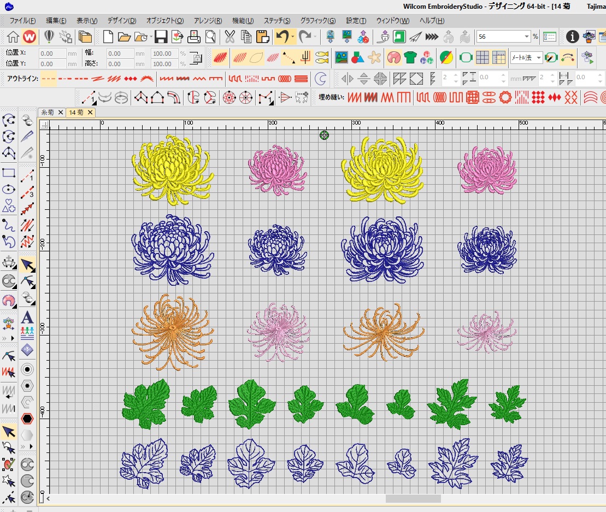Image resolution: width=606 pixels, height=512 pixels.
Task: Open the undo history dropdown arrow
Action: click(292, 37)
